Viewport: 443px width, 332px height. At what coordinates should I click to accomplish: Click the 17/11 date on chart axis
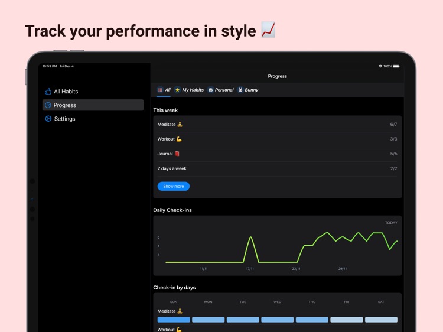pyautogui.click(x=250, y=269)
